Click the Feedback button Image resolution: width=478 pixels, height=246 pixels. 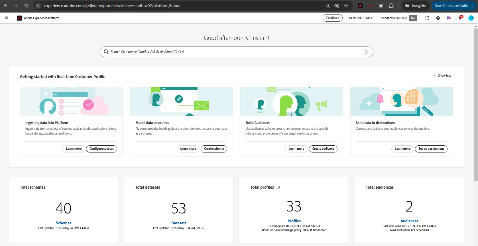[333, 18]
